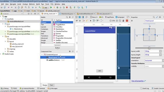Open the layout_width value dropdown
164x92 pixels.
pyautogui.click(x=160, y=51)
